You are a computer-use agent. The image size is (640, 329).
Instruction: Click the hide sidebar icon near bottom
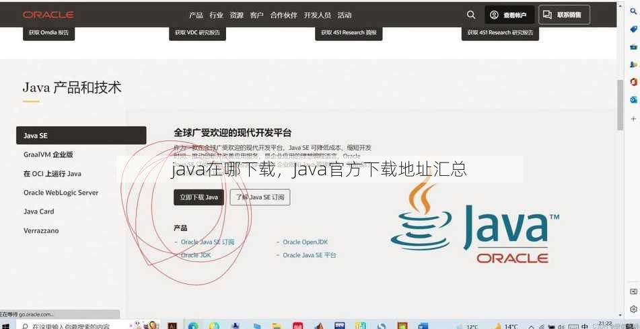pos(633,291)
